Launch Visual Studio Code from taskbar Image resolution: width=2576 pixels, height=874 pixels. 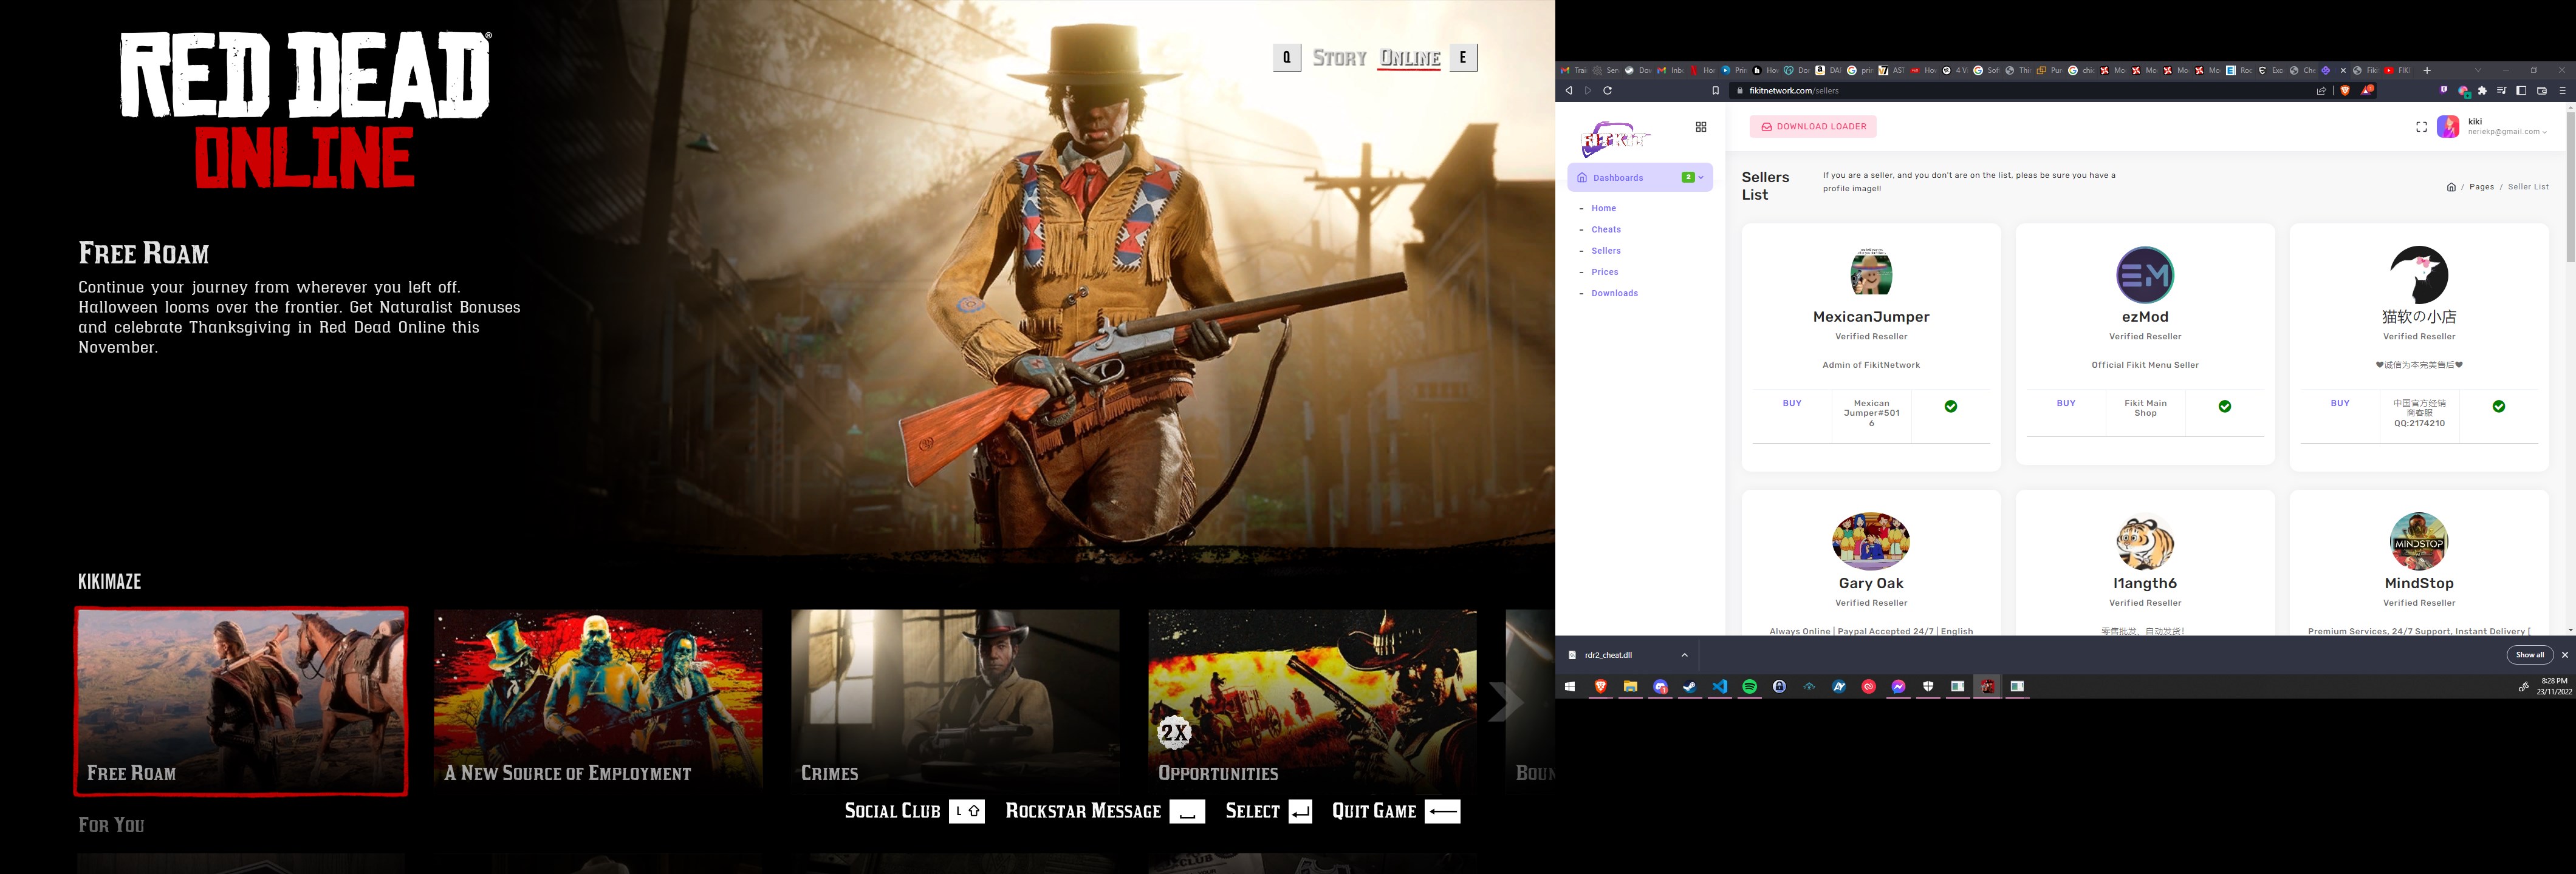point(1720,686)
